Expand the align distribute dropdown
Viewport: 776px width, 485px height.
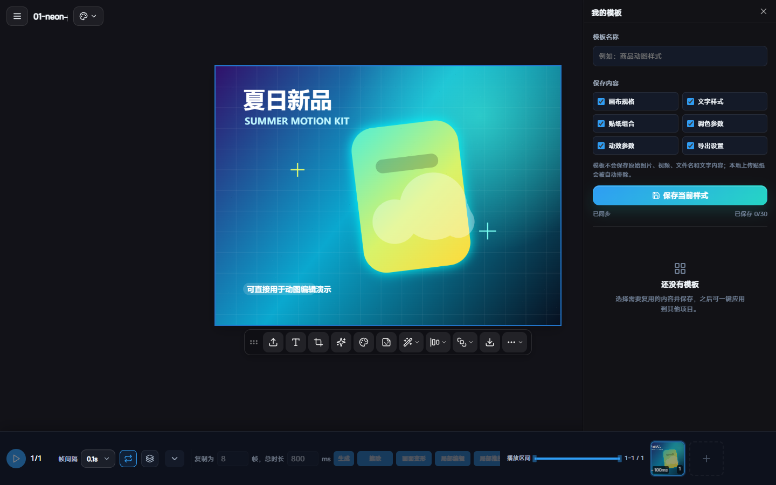438,342
